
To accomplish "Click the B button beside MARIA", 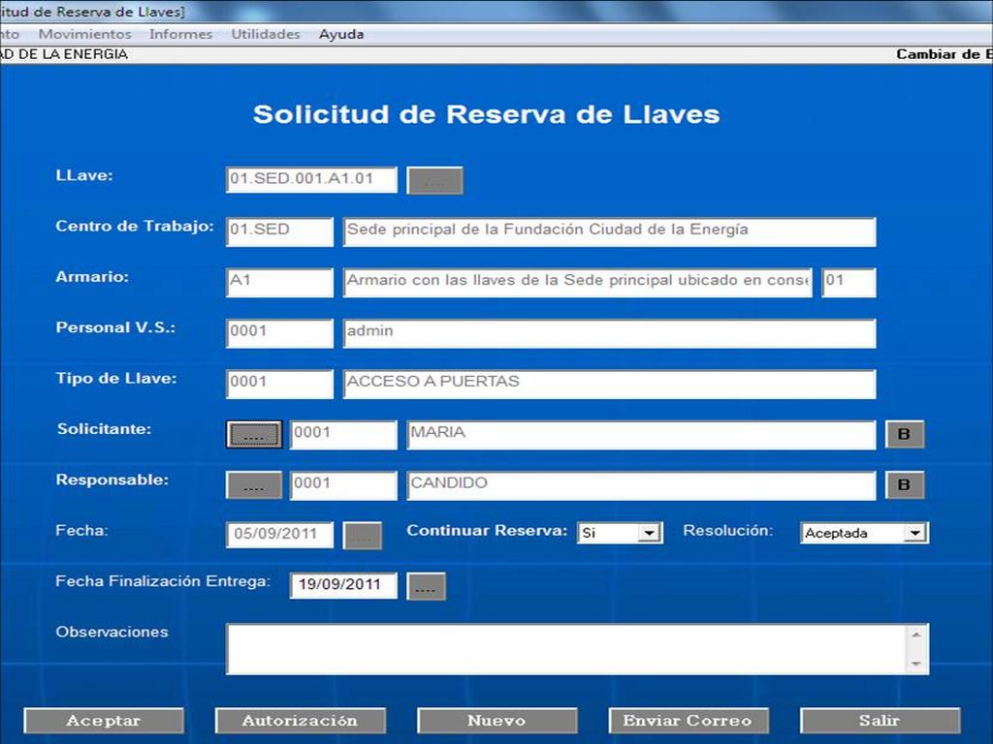I will (904, 435).
